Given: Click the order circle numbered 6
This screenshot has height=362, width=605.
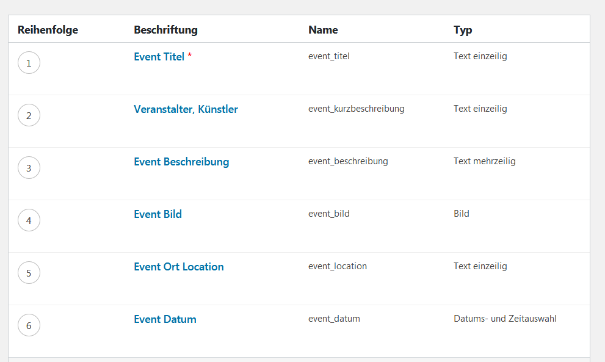Looking at the screenshot, I should click(29, 325).
